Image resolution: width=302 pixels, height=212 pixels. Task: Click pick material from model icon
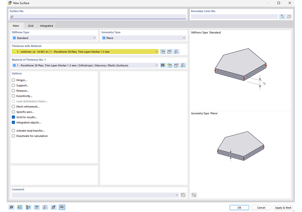click(x=183, y=66)
